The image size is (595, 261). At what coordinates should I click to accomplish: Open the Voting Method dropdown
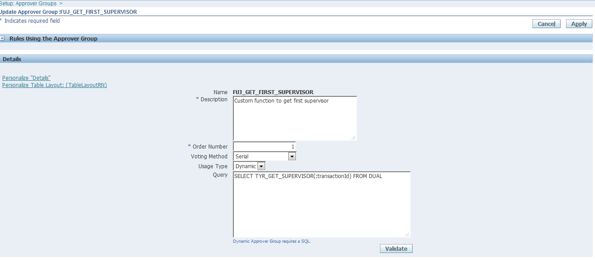[264, 156]
